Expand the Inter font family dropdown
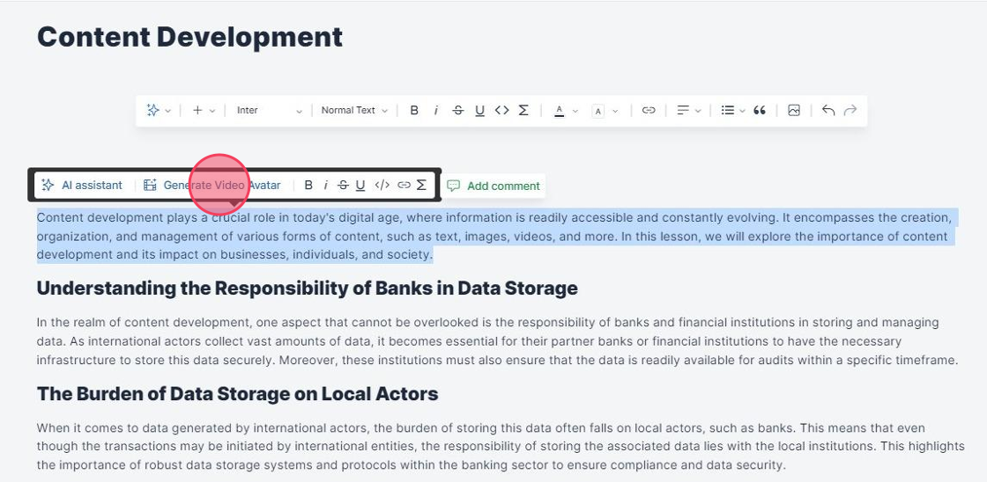The image size is (987, 482). pyautogui.click(x=269, y=111)
